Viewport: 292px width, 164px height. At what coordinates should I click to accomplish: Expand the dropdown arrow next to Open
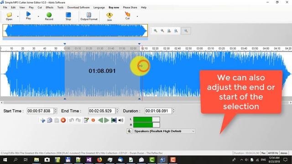[x=18, y=16]
